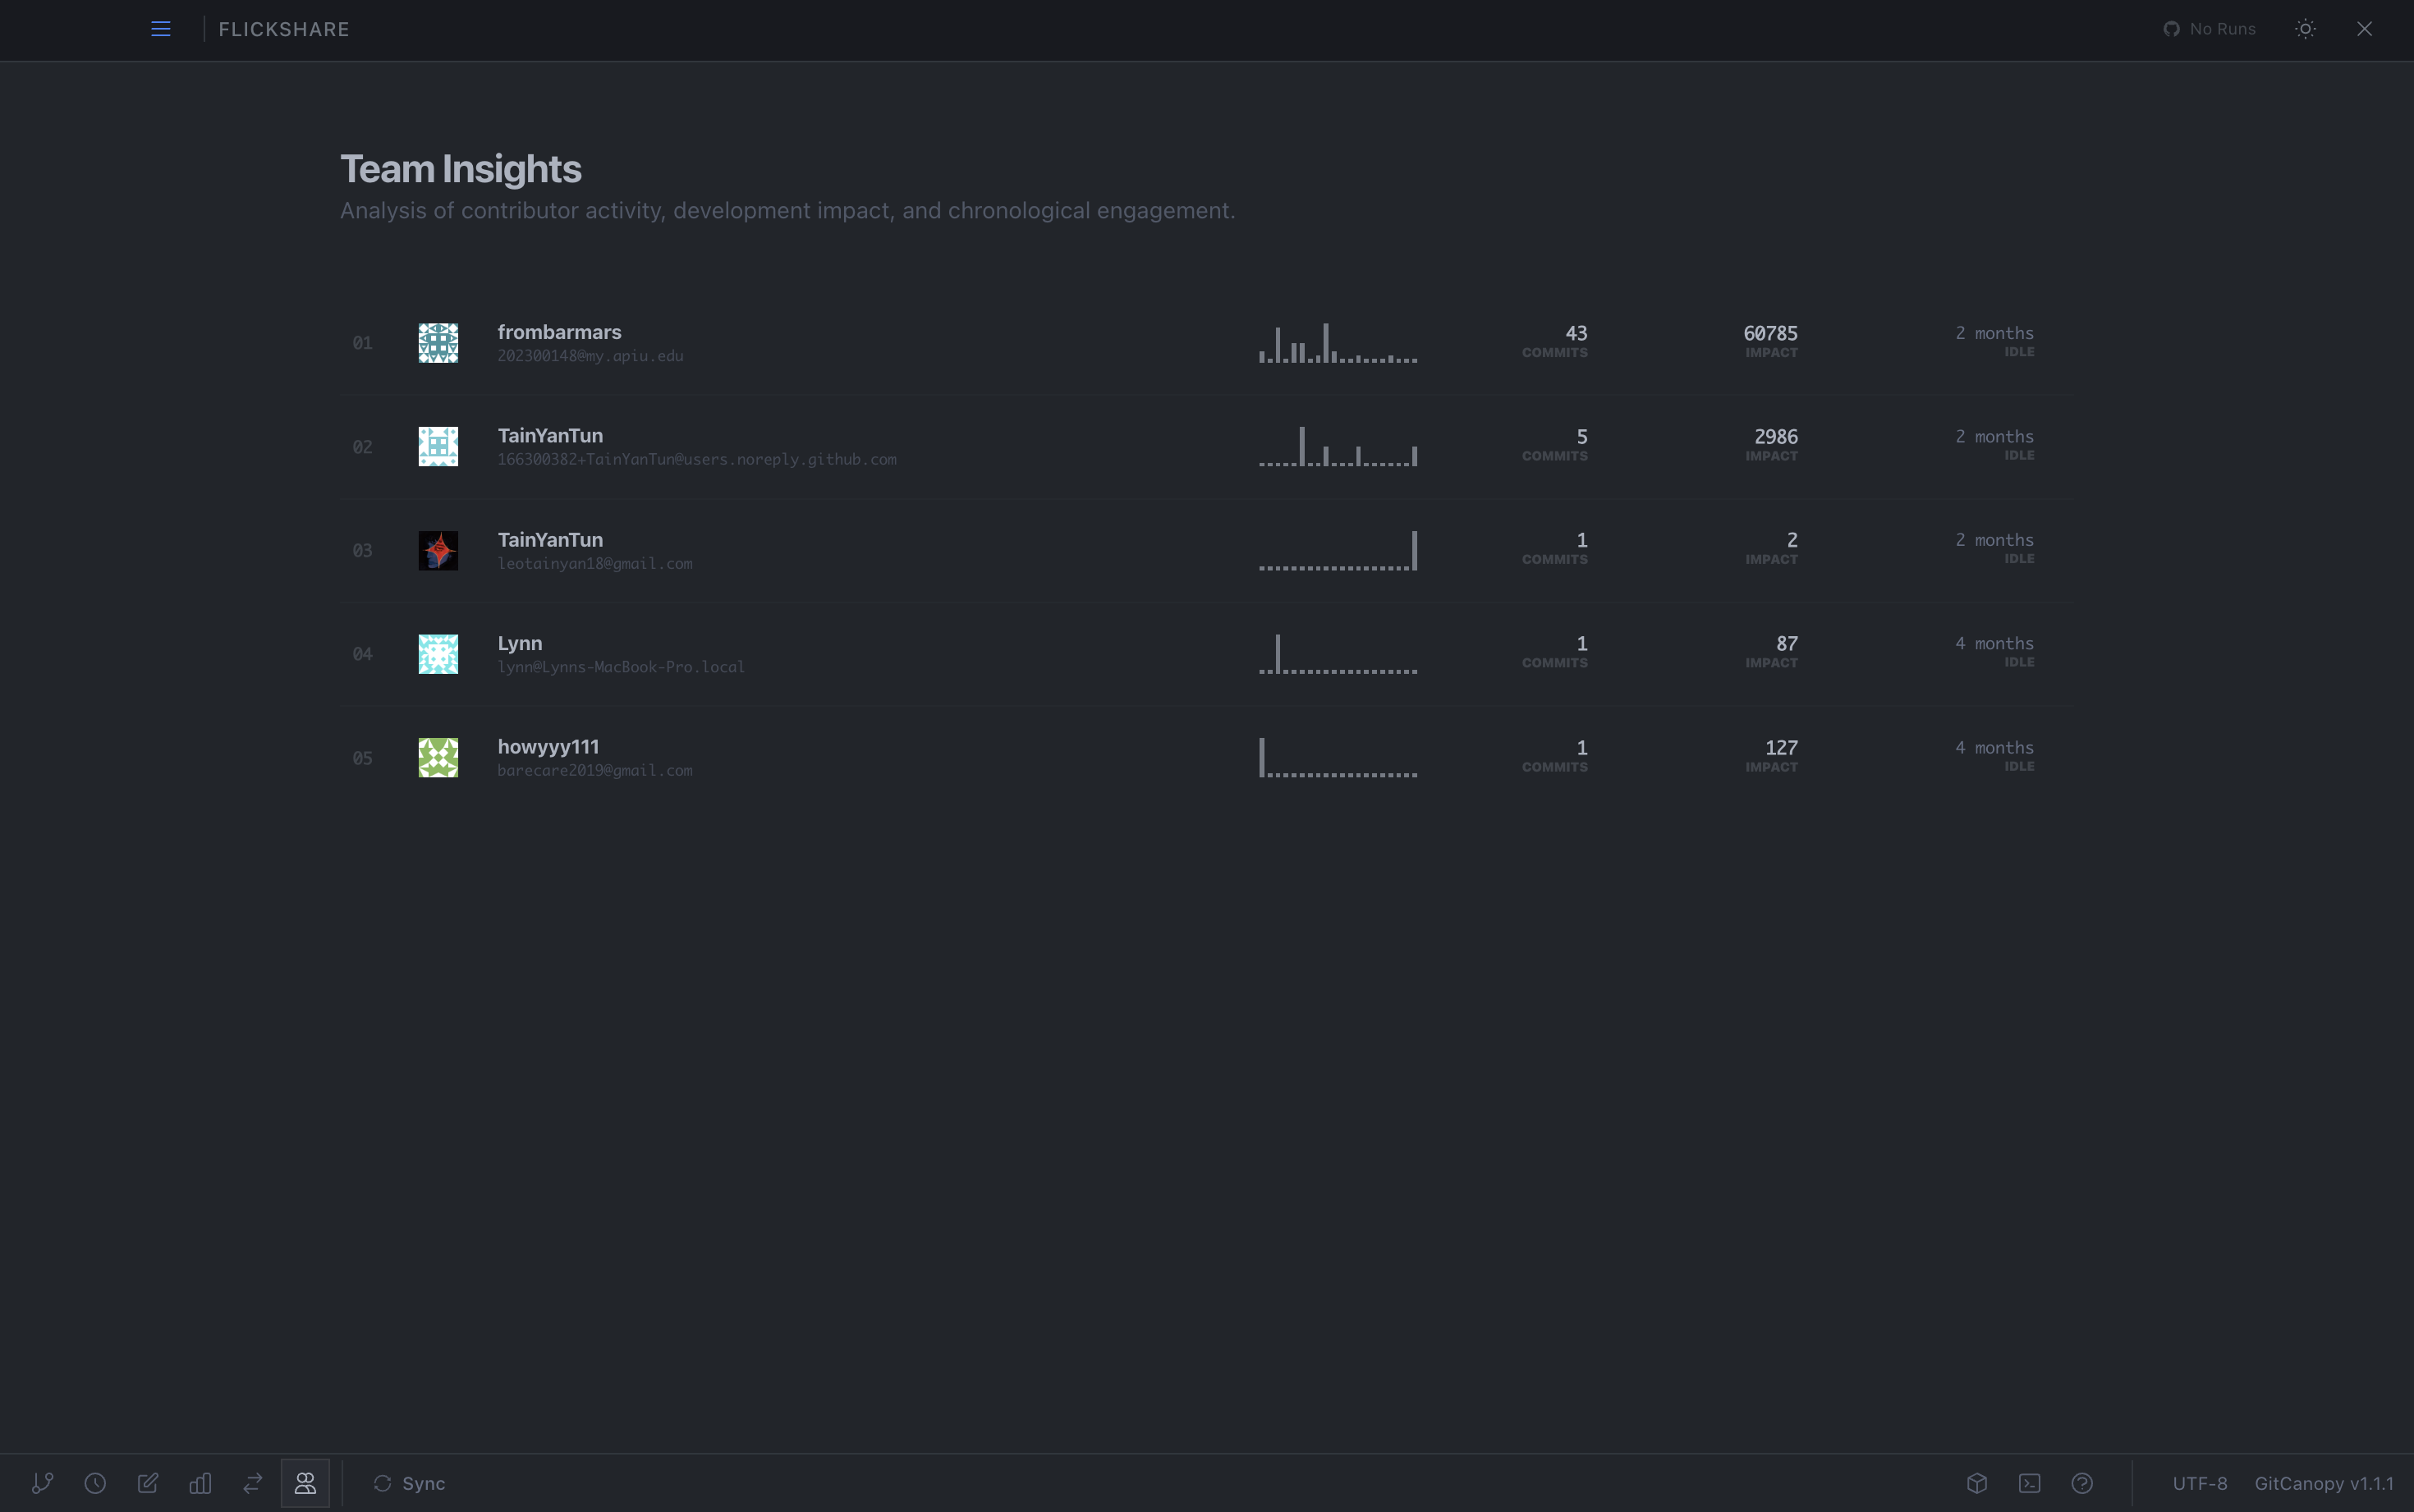
Task: Click howyyy111 green avatar thumbnail
Action: pos(438,758)
